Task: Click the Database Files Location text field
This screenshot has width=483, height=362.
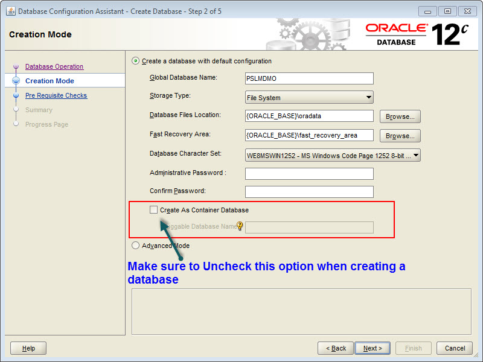Action: point(309,116)
